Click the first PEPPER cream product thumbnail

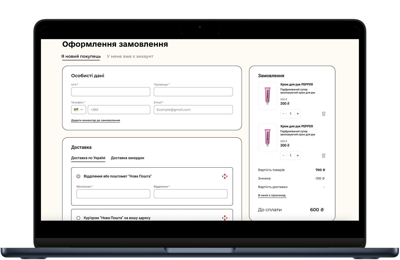click(267, 96)
